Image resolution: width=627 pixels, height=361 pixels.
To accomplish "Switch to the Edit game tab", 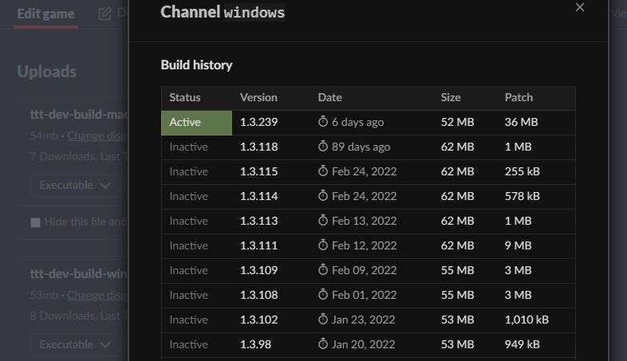I will click(45, 14).
